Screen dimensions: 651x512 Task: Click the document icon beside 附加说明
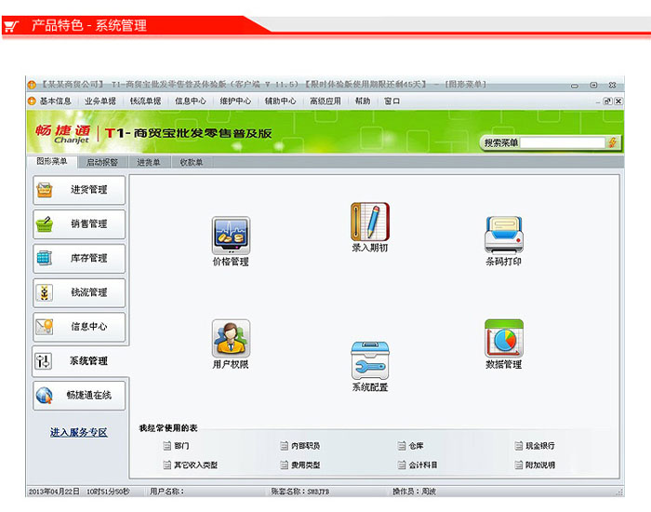pos(518,465)
